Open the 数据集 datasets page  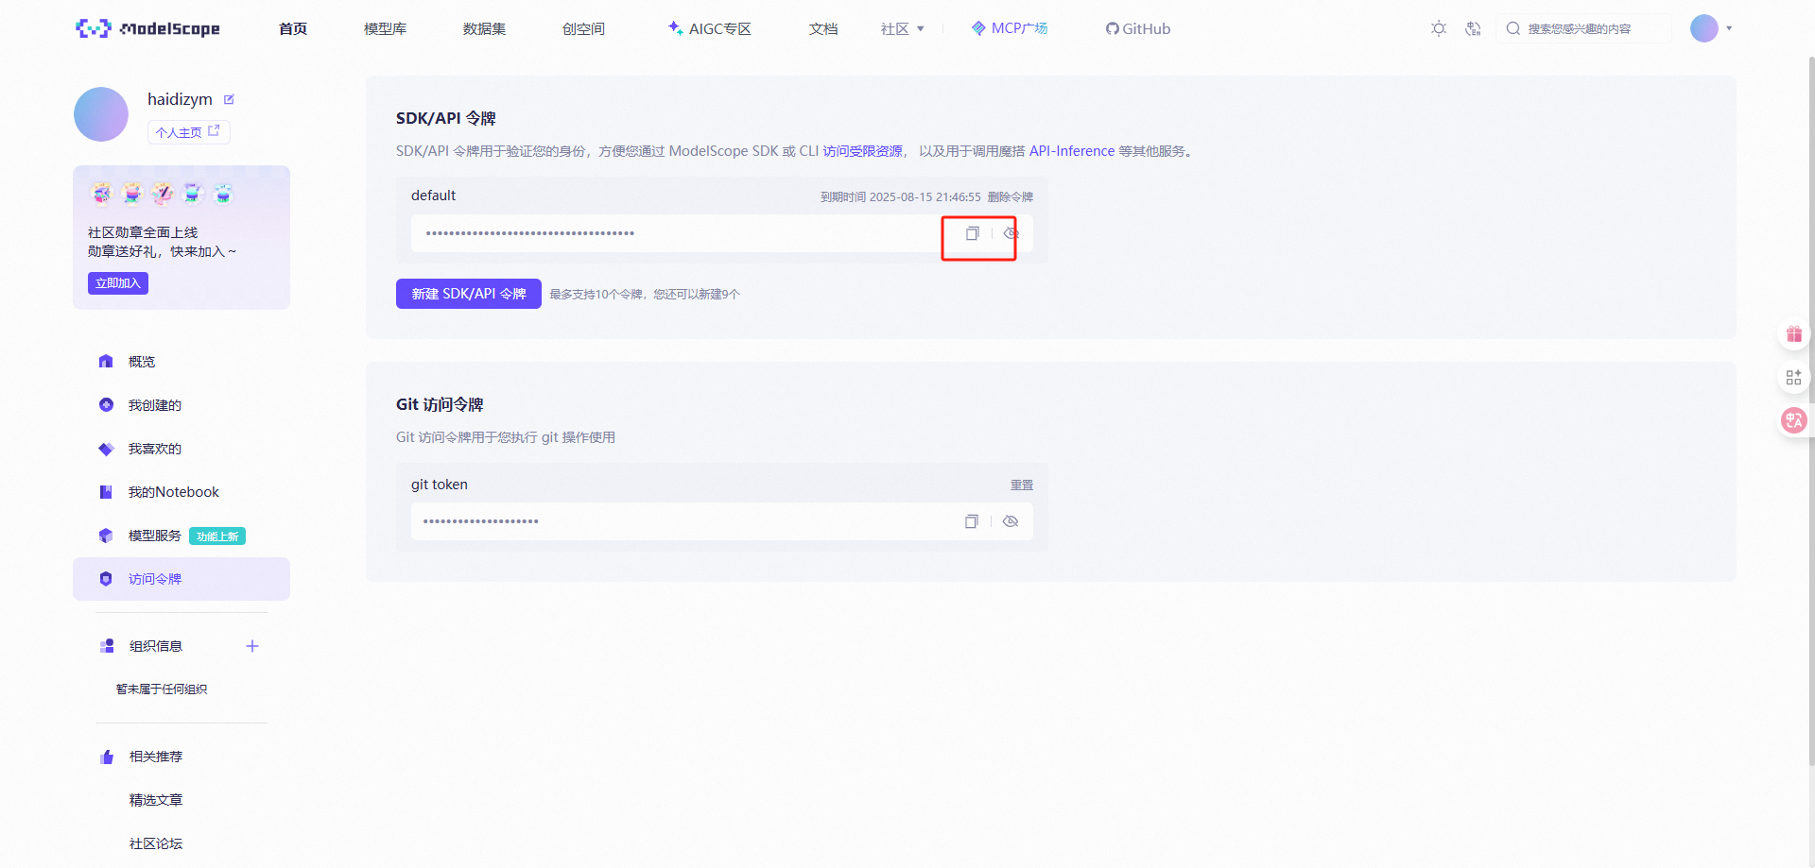(x=484, y=29)
